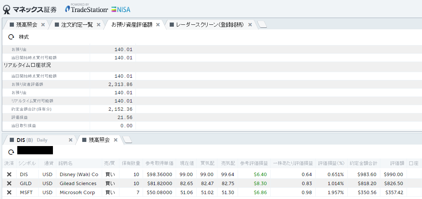Sort by 買気配 column header
The height and width of the screenshot is (199, 422).
coord(208,163)
